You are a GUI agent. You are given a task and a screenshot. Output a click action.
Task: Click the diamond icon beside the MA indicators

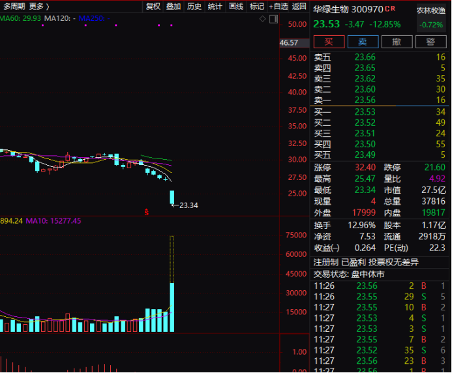[x=263, y=20]
